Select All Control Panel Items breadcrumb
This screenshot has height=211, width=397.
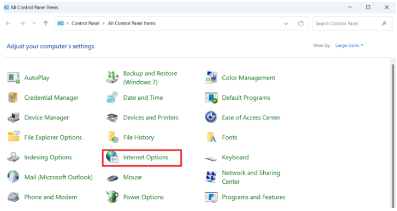(x=132, y=23)
